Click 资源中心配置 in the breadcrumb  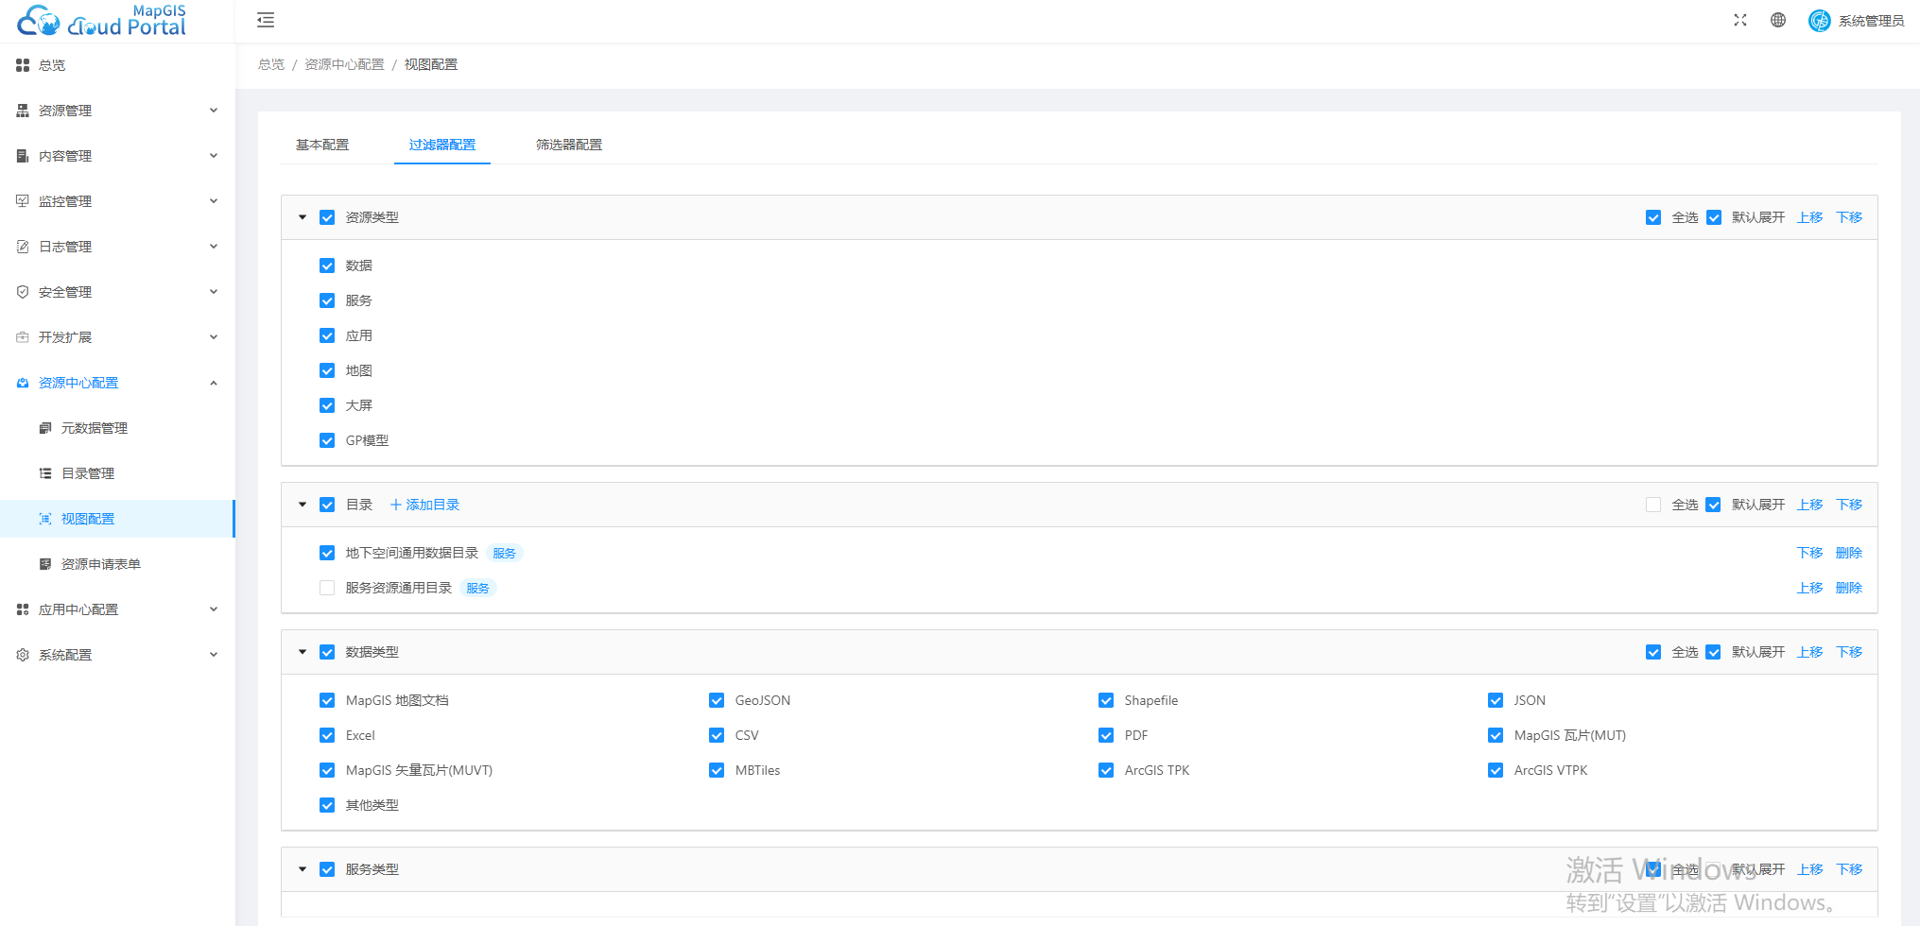[x=344, y=64]
